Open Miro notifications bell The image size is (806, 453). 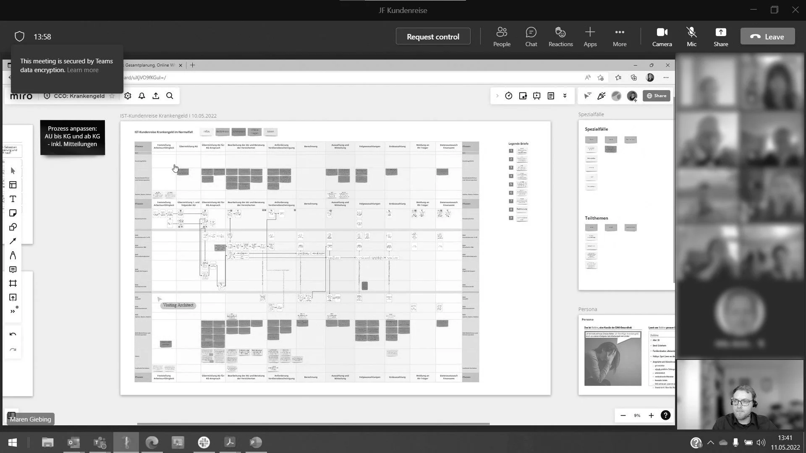click(x=142, y=96)
